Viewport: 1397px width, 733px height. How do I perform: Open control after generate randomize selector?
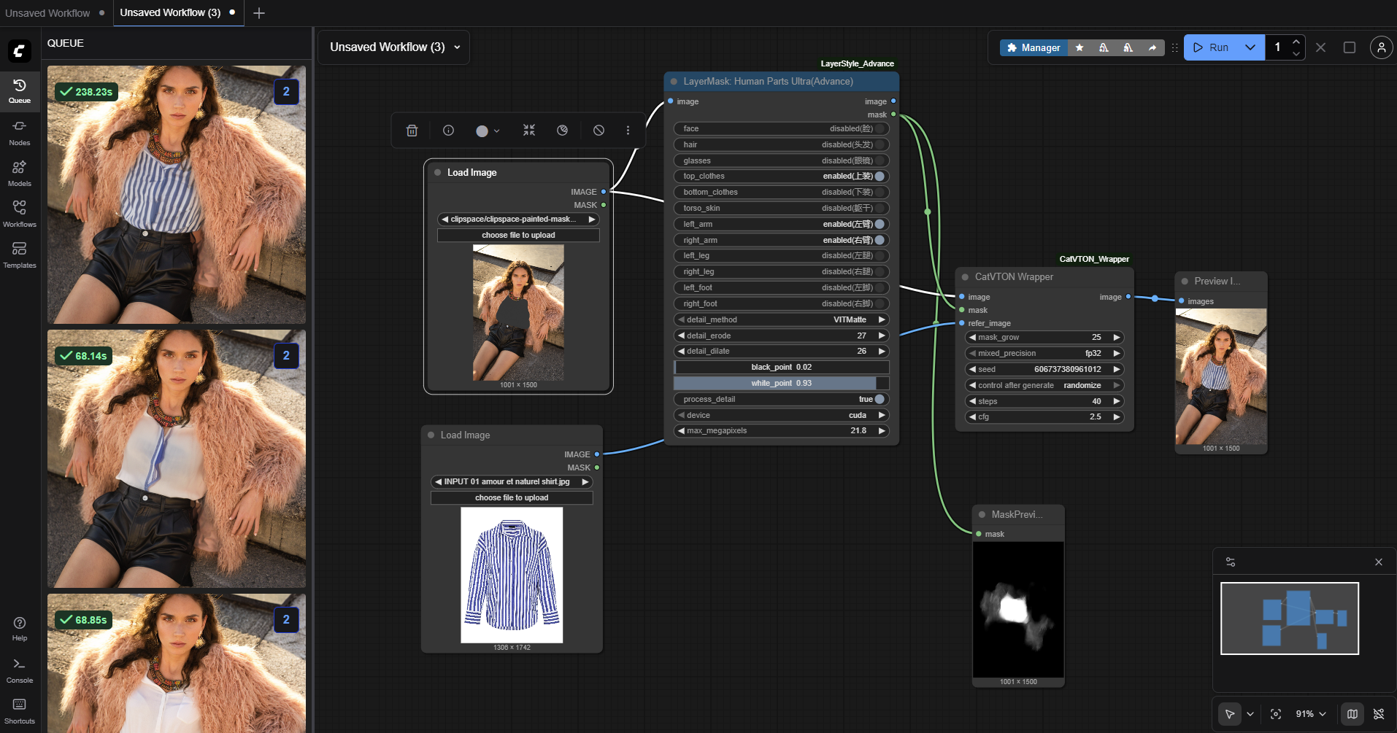click(1044, 385)
